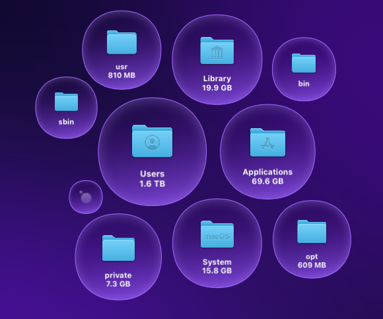Select the Library name label
The image size is (383, 319).
pyautogui.click(x=217, y=79)
